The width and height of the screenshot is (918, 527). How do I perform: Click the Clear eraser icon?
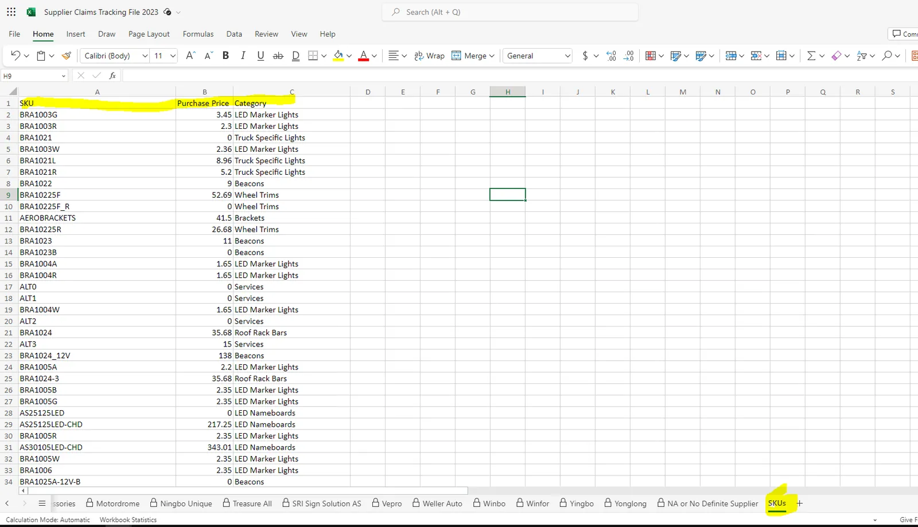(837, 56)
